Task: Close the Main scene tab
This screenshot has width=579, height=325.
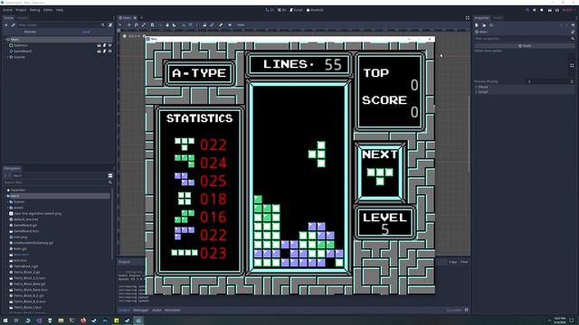Action: [x=135, y=18]
